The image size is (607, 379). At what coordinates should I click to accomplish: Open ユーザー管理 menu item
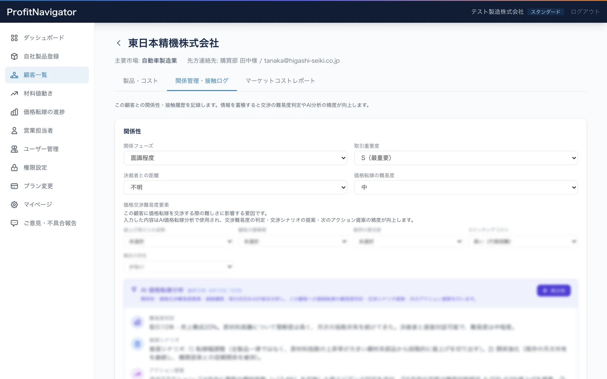coord(47,149)
